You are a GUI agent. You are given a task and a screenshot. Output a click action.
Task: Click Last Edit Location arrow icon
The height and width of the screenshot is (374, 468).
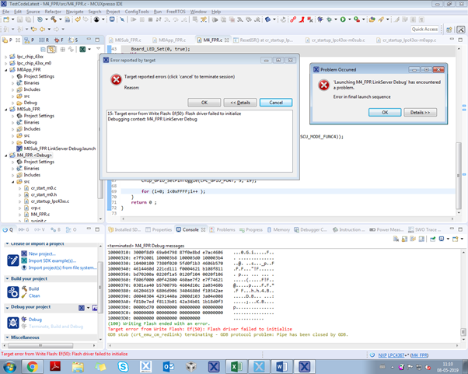(33, 30)
